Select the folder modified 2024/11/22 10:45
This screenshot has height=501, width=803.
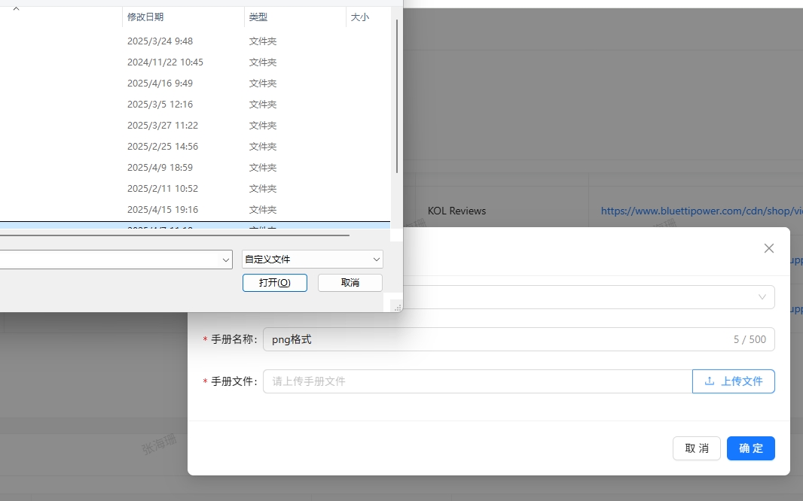pyautogui.click(x=195, y=62)
